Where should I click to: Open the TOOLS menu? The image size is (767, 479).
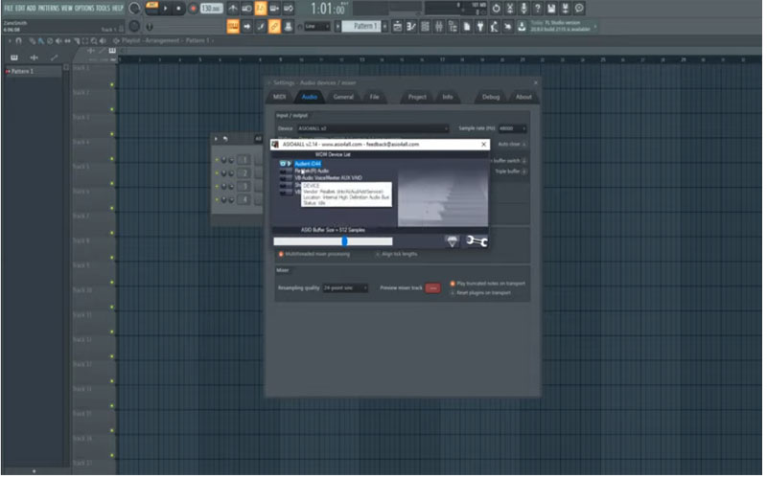[x=103, y=8]
